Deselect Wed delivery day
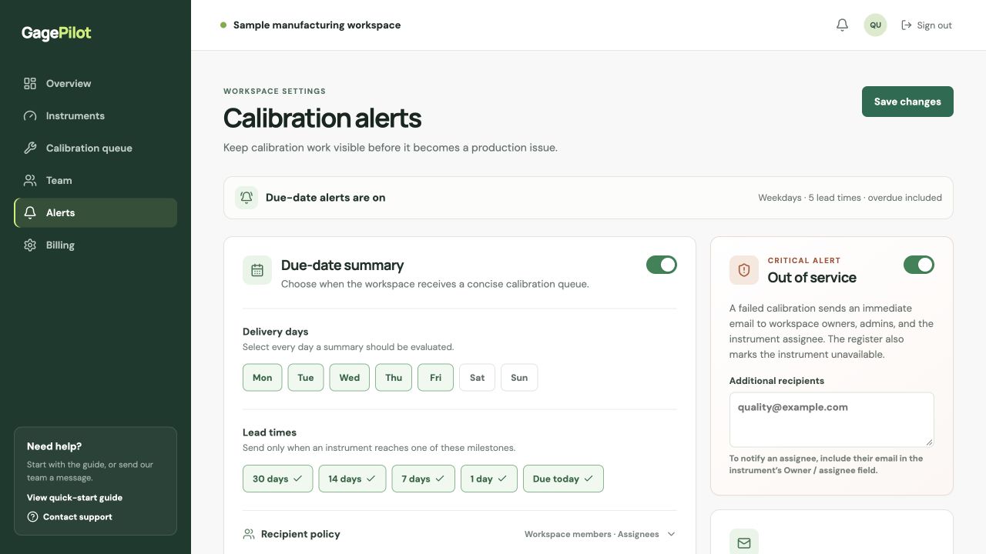 (350, 378)
